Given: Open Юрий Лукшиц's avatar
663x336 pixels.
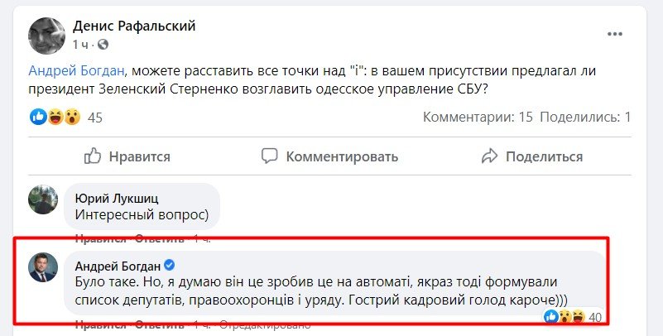Looking at the screenshot, I should pyautogui.click(x=43, y=199).
